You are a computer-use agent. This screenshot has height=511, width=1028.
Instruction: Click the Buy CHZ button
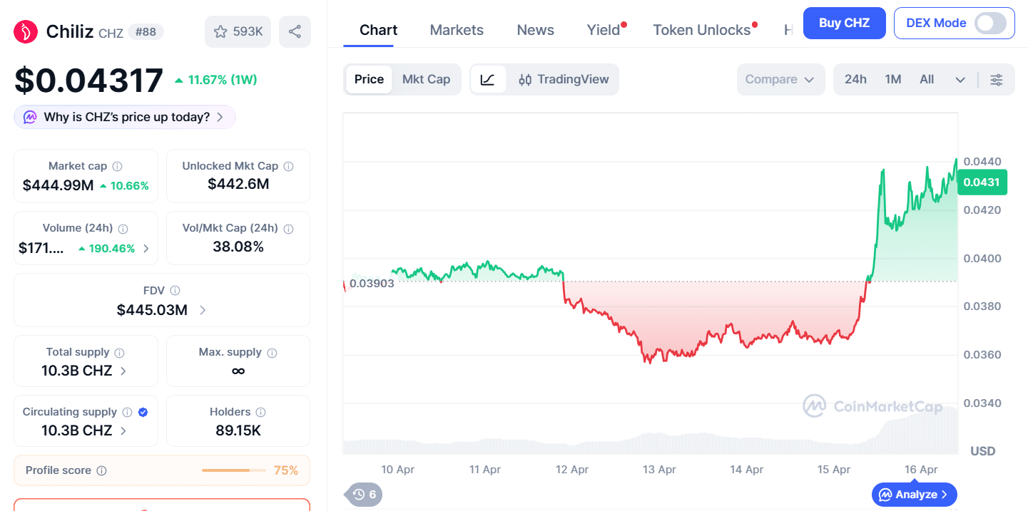(x=844, y=23)
